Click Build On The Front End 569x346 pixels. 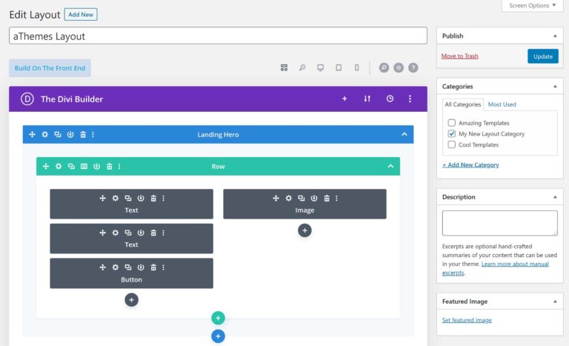[x=50, y=68]
